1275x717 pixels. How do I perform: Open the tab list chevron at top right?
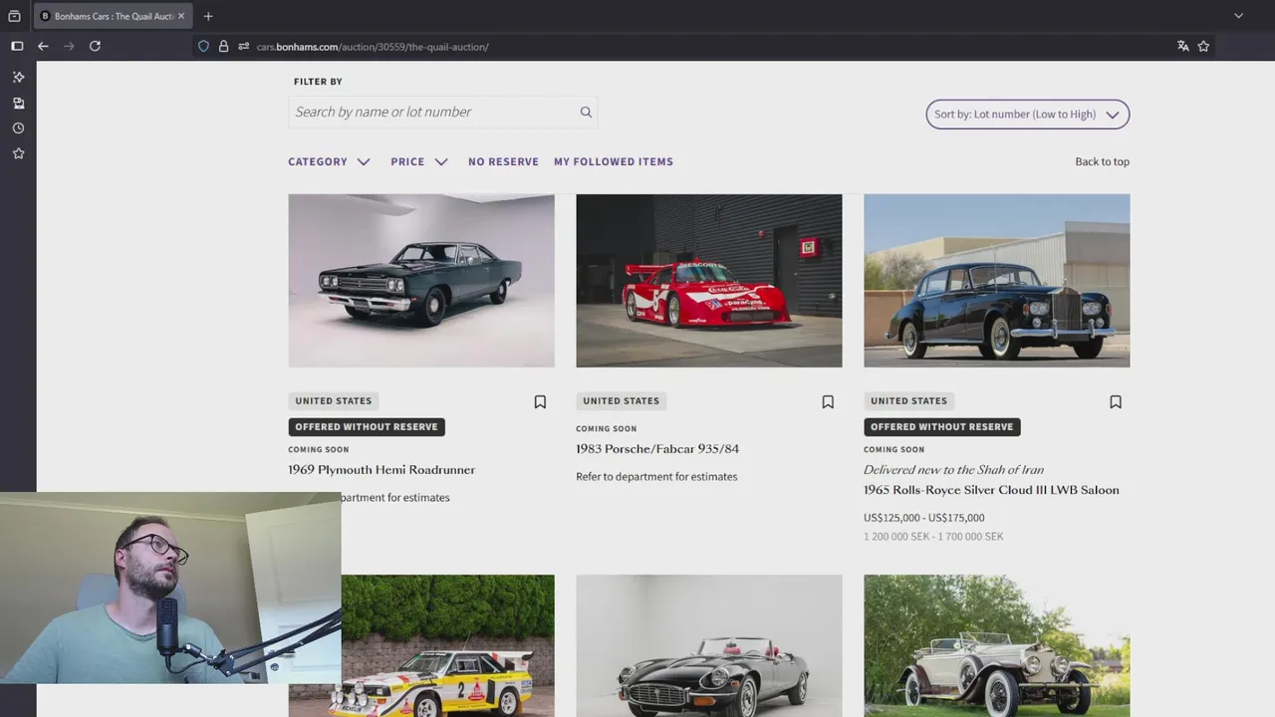click(1238, 16)
